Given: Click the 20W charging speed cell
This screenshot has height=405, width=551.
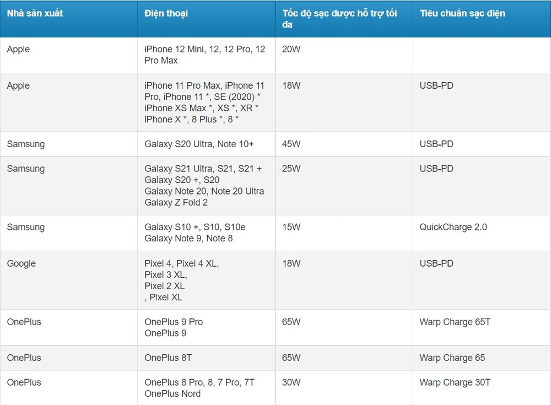Looking at the screenshot, I should [x=291, y=49].
